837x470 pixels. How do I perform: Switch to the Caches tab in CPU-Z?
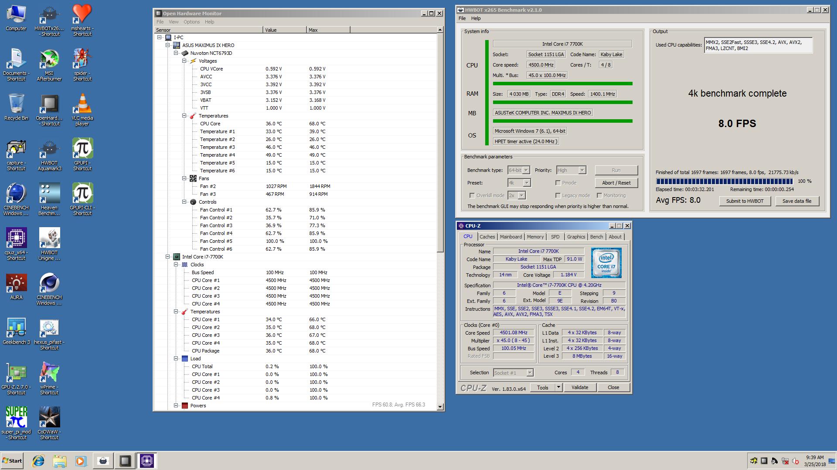(x=487, y=237)
